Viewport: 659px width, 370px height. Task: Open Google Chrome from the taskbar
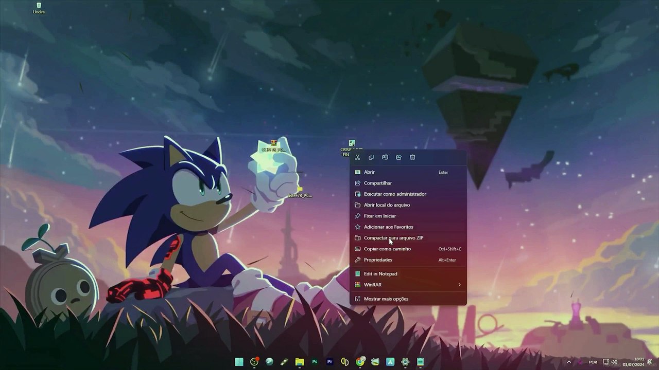(360, 362)
